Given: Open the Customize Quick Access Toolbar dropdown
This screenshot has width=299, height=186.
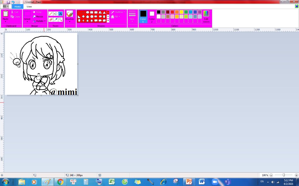Looking at the screenshot, I should (22, 2).
